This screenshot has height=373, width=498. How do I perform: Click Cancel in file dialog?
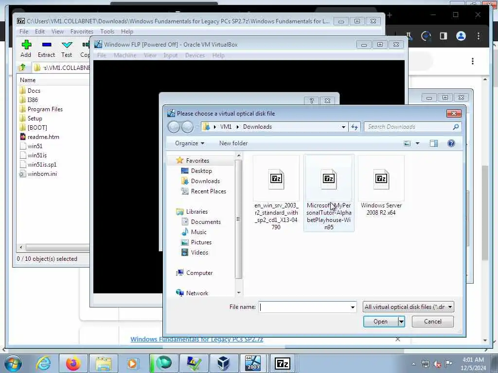(x=432, y=322)
